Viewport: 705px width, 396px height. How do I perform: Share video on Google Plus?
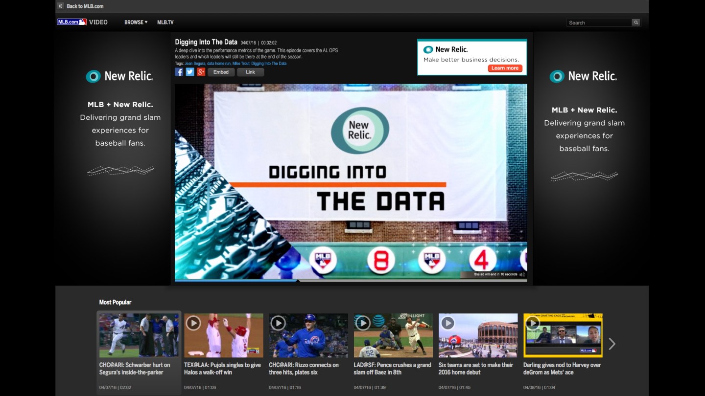click(x=201, y=72)
